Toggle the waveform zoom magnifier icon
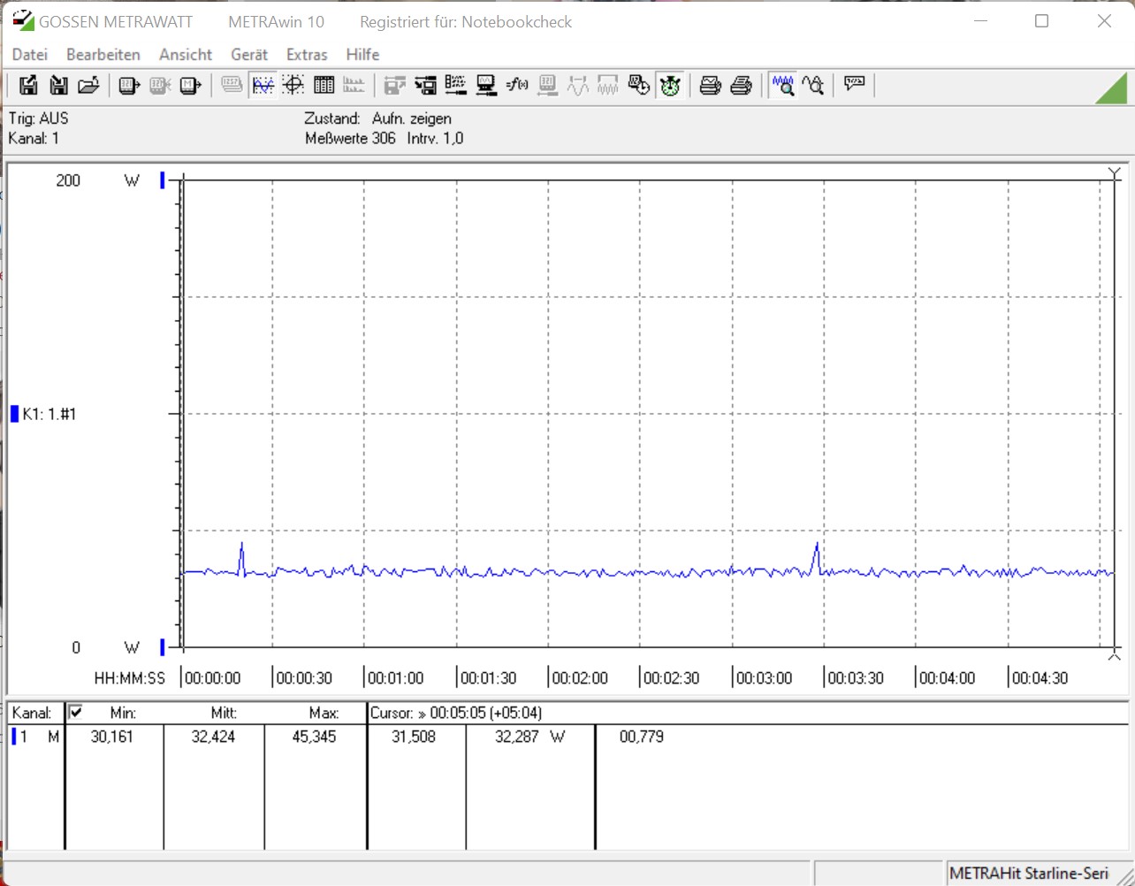This screenshot has height=886, width=1135. tap(782, 86)
